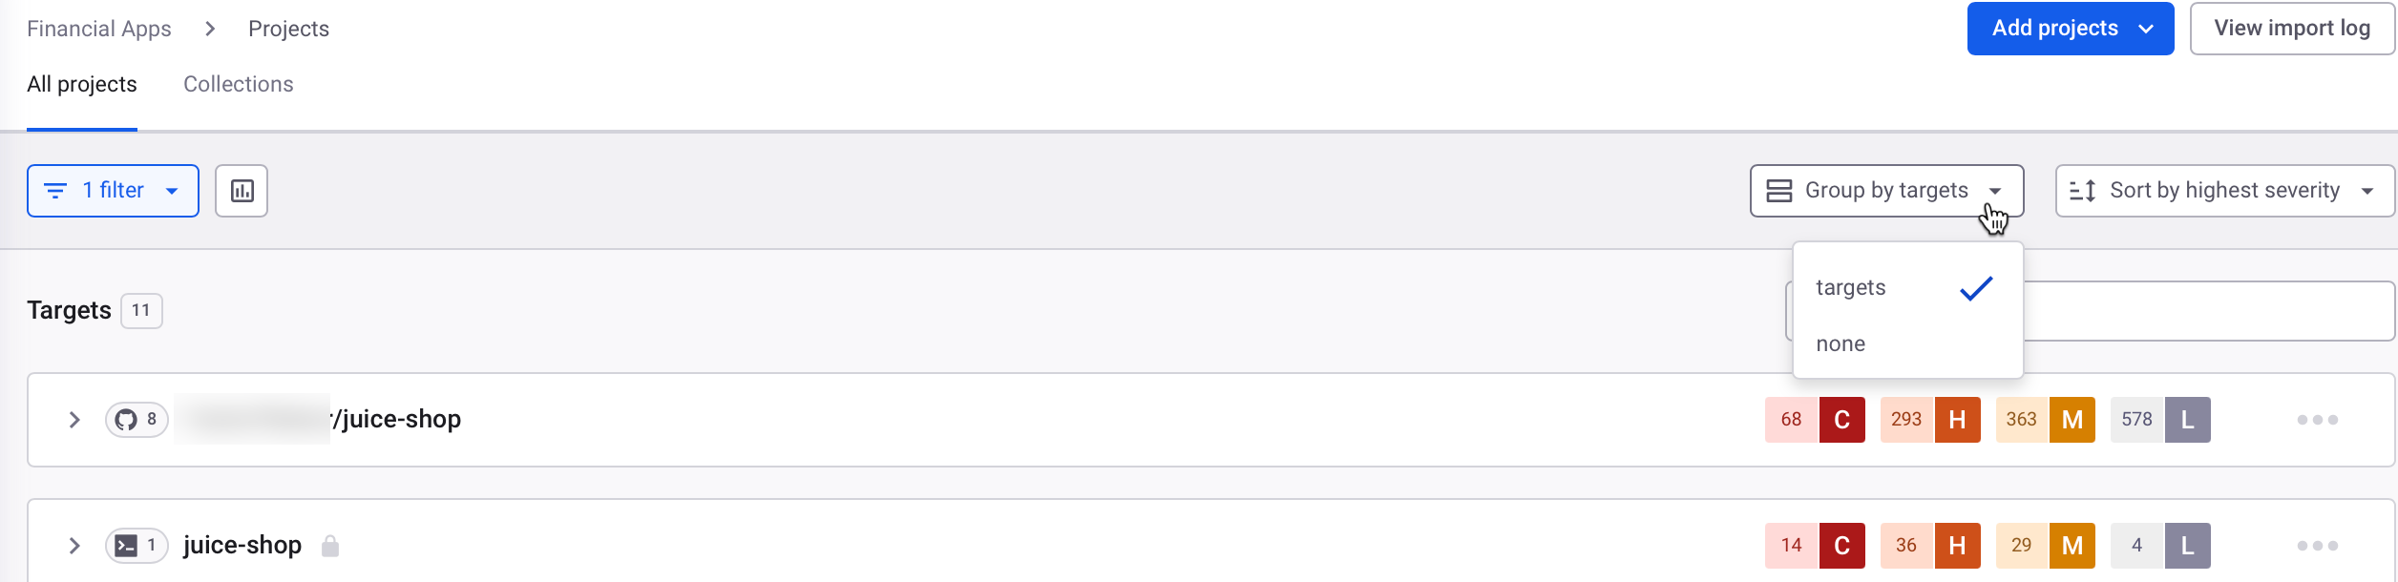The image size is (2398, 582).
Task: Click the Targets count badge showing 11
Action: (140, 310)
